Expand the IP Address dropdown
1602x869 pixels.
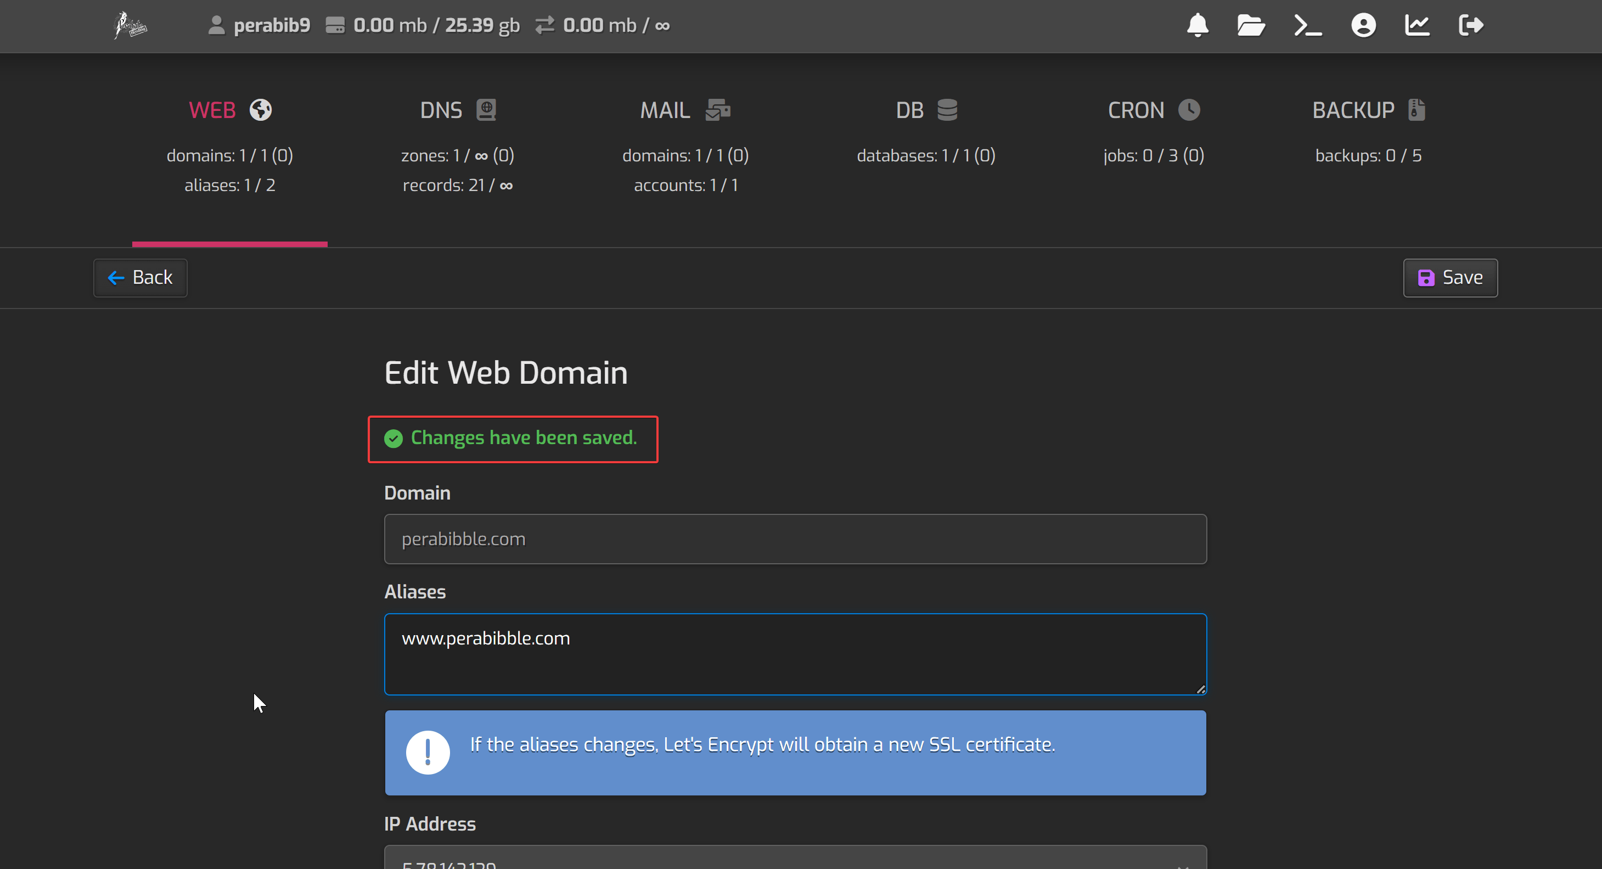pyautogui.click(x=795, y=861)
